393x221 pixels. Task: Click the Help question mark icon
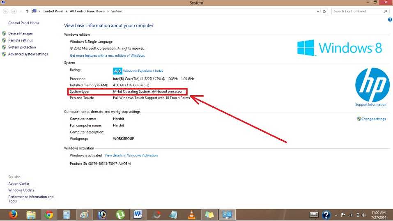point(390,20)
